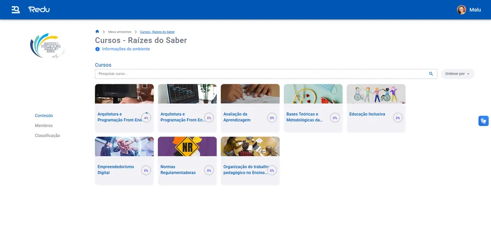Click Malu's profile avatar

tap(461, 10)
